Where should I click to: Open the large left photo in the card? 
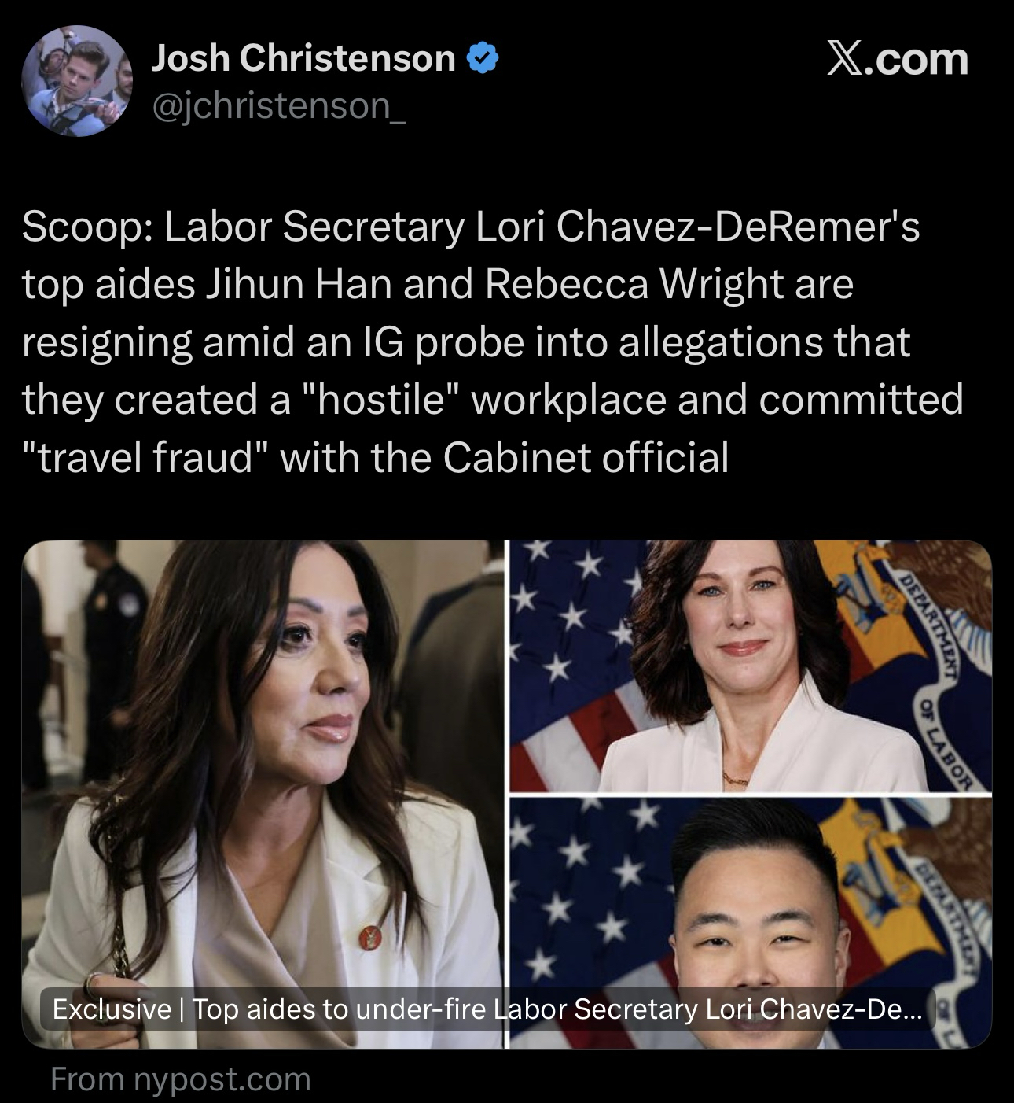point(263,794)
